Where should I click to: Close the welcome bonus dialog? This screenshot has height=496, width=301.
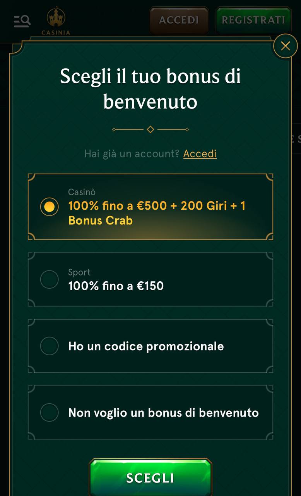pos(286,46)
